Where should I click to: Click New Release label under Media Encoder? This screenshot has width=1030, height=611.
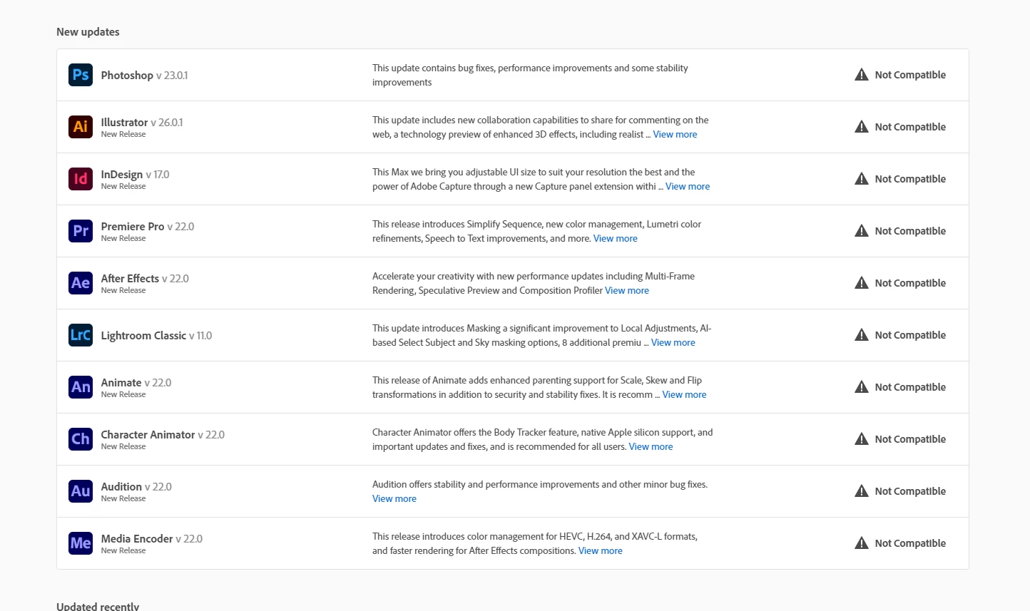point(123,550)
